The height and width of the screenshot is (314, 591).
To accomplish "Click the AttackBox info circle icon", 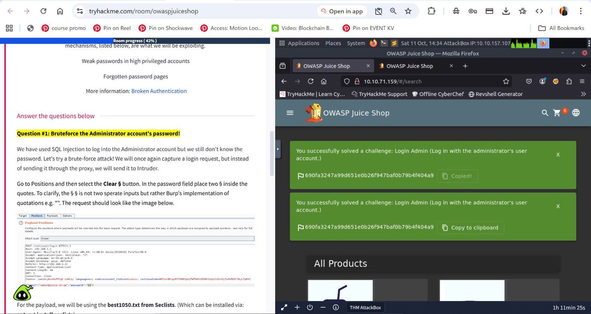I will (x=335, y=308).
